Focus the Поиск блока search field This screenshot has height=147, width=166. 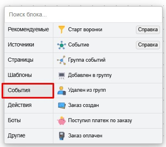(83, 14)
